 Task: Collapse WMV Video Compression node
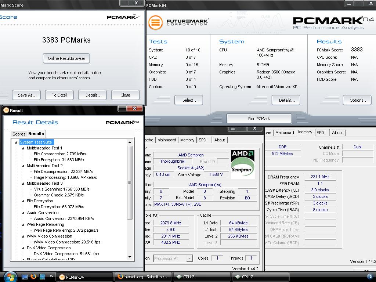(23, 236)
